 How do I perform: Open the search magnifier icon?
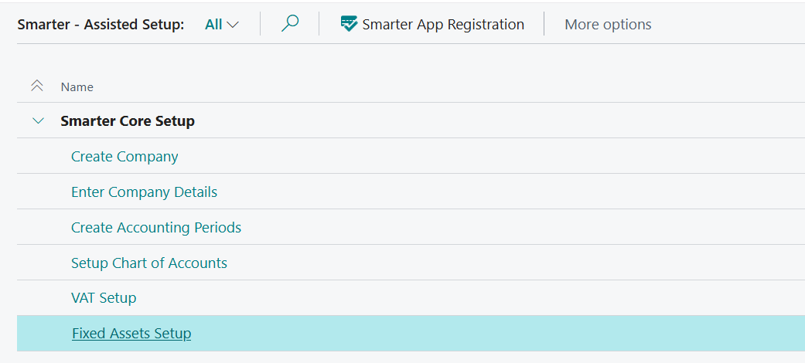point(290,24)
